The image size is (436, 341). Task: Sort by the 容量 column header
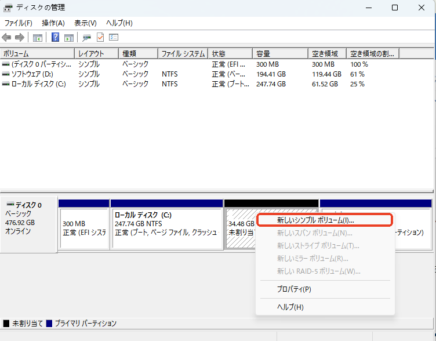pos(280,54)
